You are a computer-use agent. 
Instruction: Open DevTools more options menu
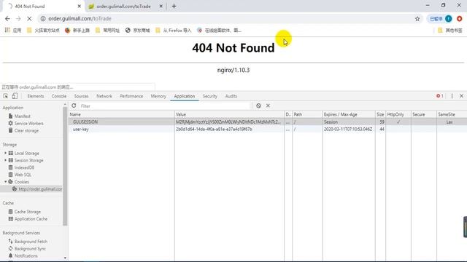pyautogui.click(x=452, y=96)
